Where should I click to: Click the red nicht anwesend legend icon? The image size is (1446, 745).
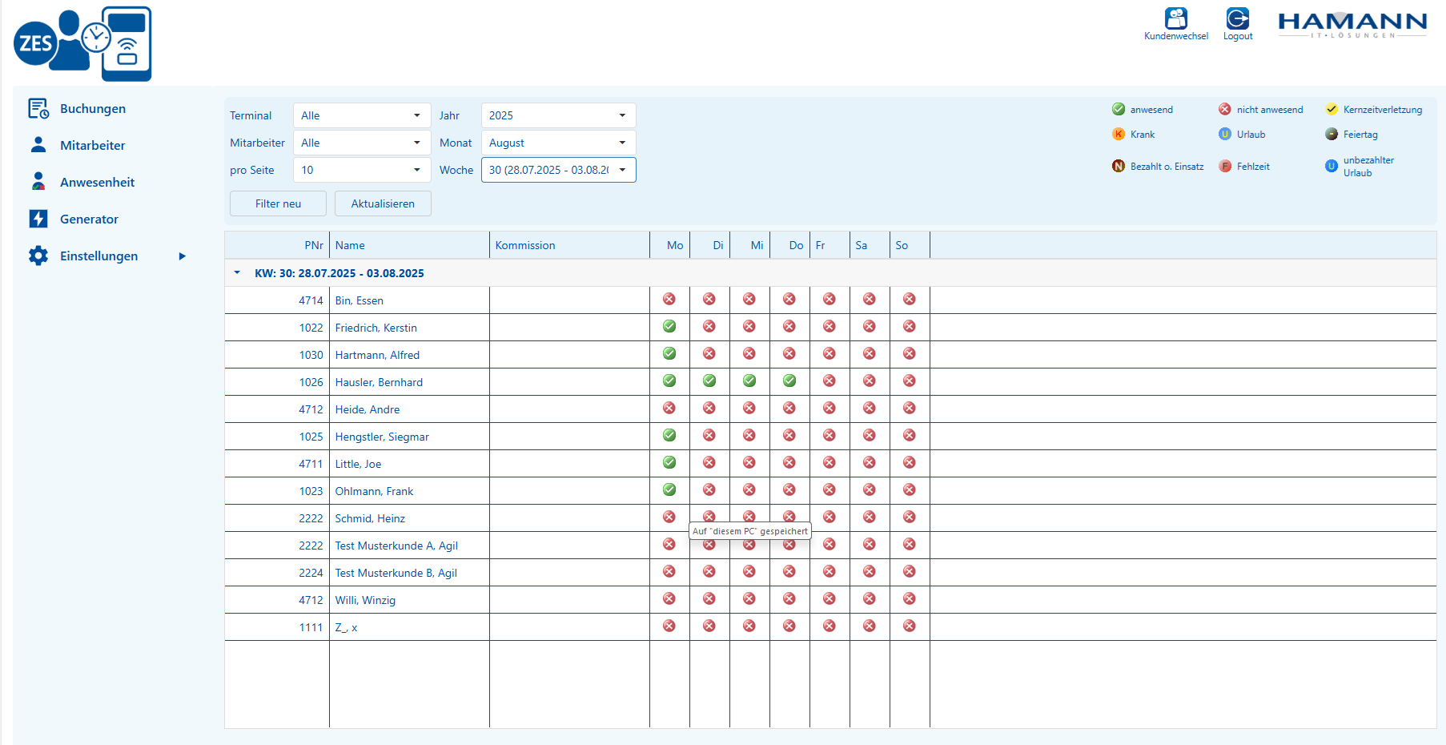pyautogui.click(x=1225, y=109)
